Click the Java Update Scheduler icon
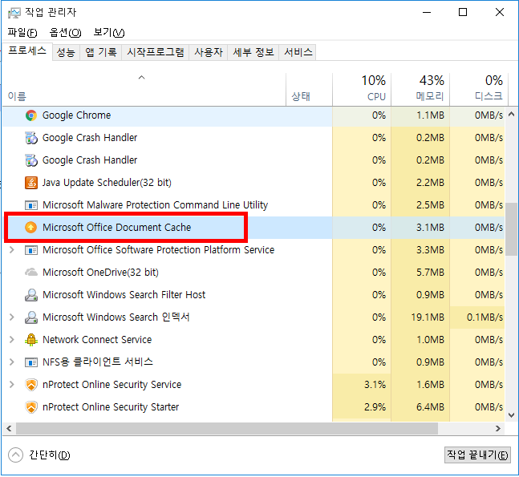 (31, 183)
